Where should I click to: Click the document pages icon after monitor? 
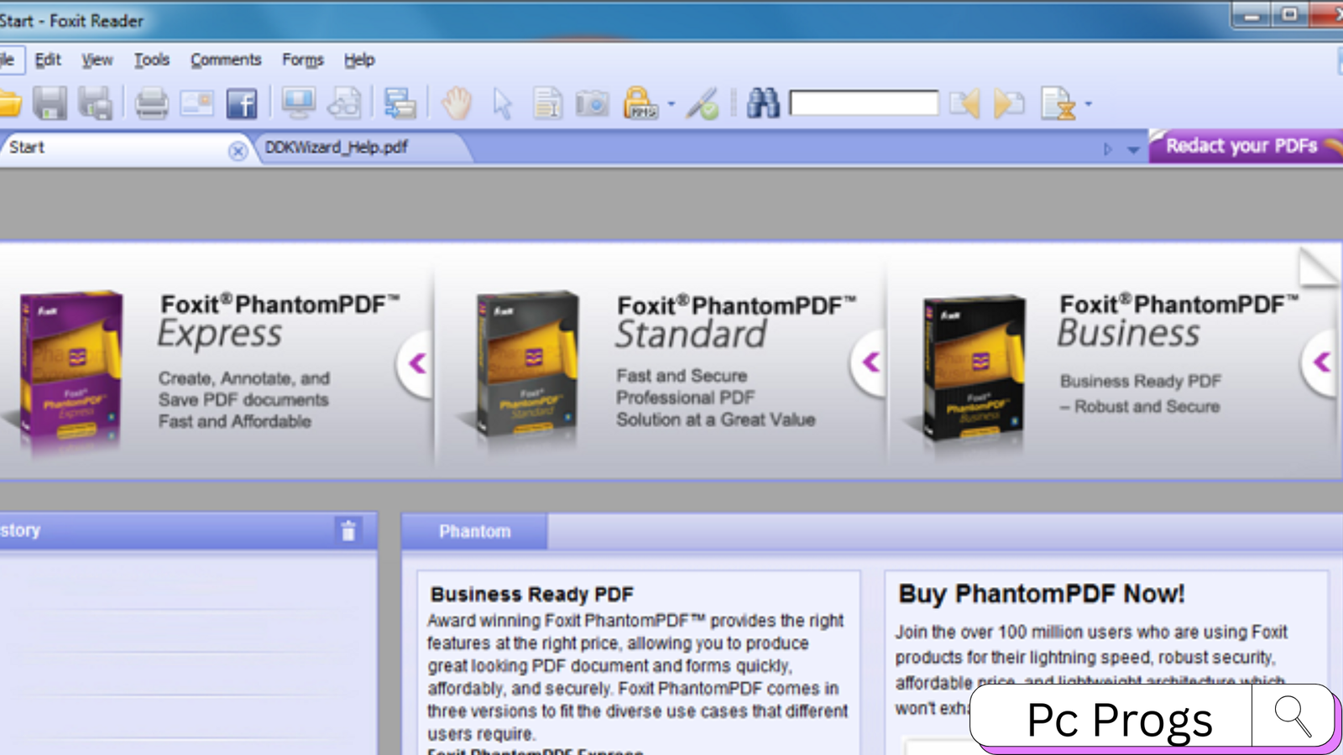(x=344, y=103)
